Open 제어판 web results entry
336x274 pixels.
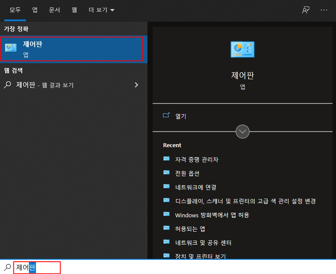pyautogui.click(x=74, y=85)
